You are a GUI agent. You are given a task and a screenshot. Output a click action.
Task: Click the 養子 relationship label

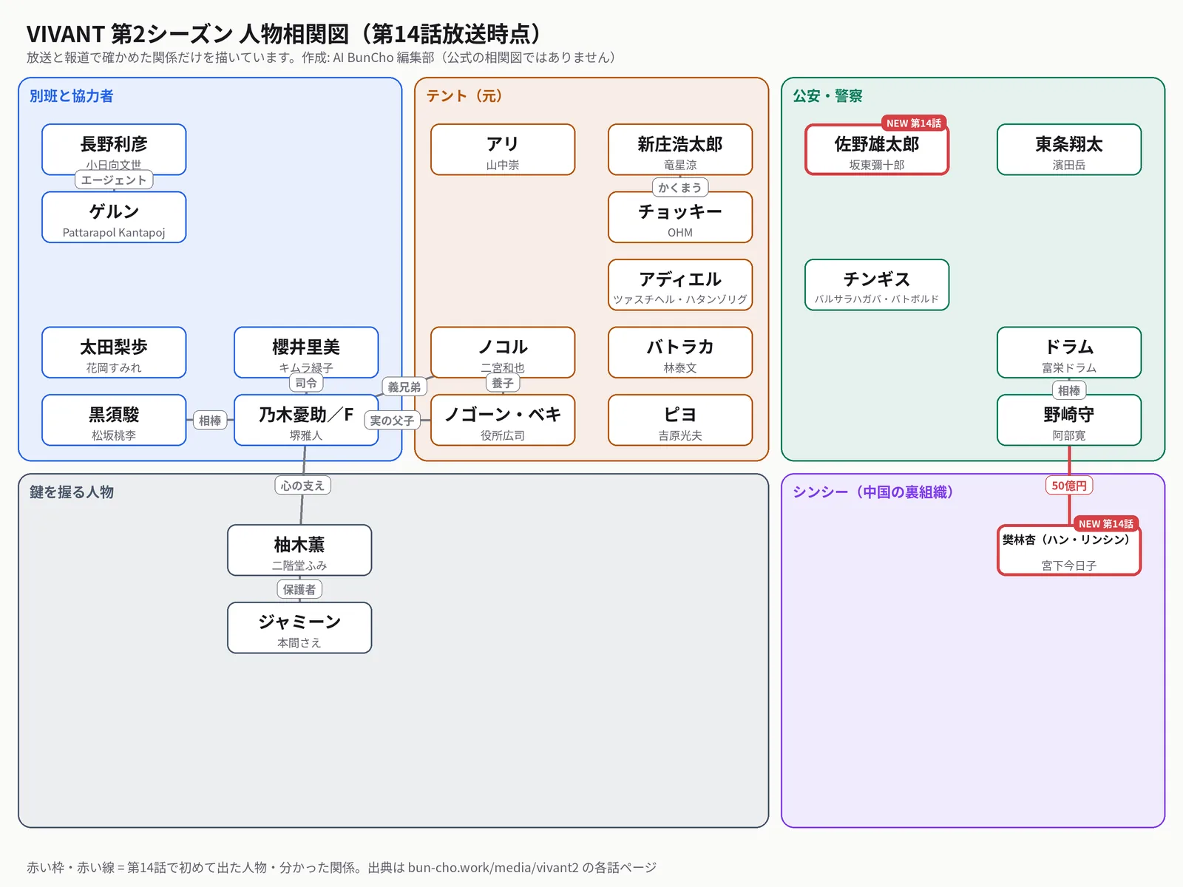pyautogui.click(x=503, y=383)
